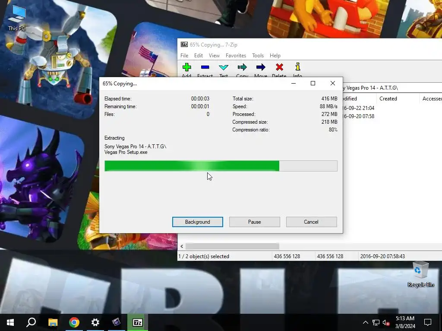
Task: Open the Windows Start menu
Action: pos(10,322)
